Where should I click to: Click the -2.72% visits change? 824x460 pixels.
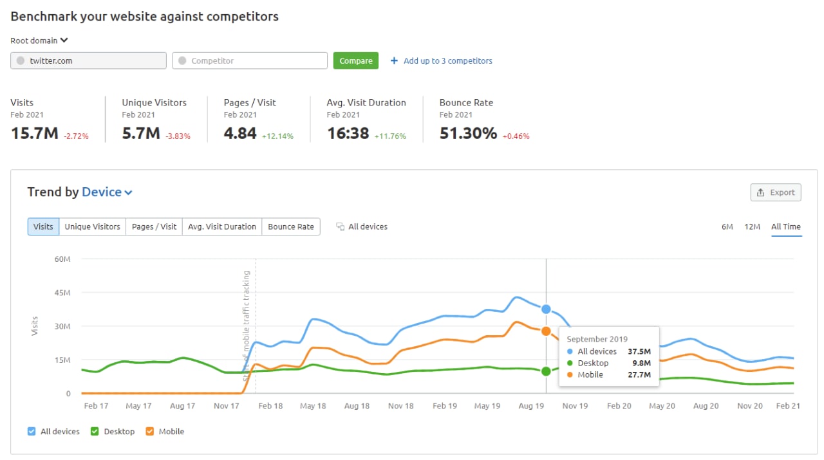point(76,136)
